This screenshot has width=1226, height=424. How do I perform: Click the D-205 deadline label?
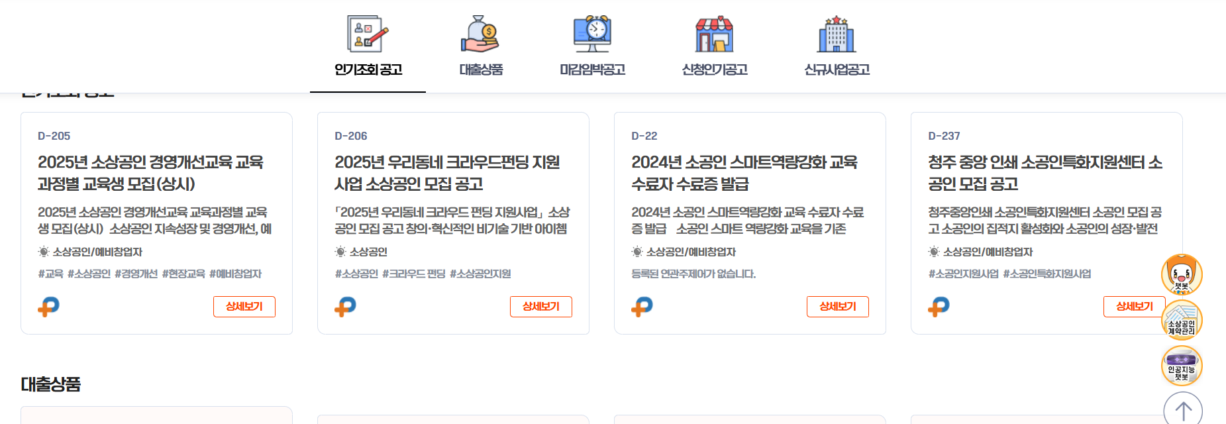coord(54,136)
